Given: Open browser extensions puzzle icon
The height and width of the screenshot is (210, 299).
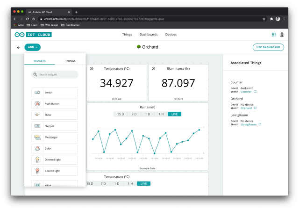Looking at the screenshot, I should point(271,19).
